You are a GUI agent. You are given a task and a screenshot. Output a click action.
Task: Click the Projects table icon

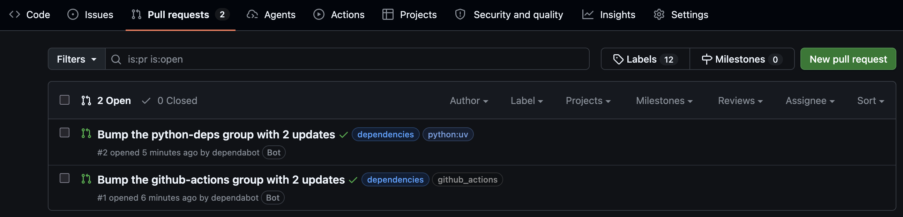[x=388, y=14]
